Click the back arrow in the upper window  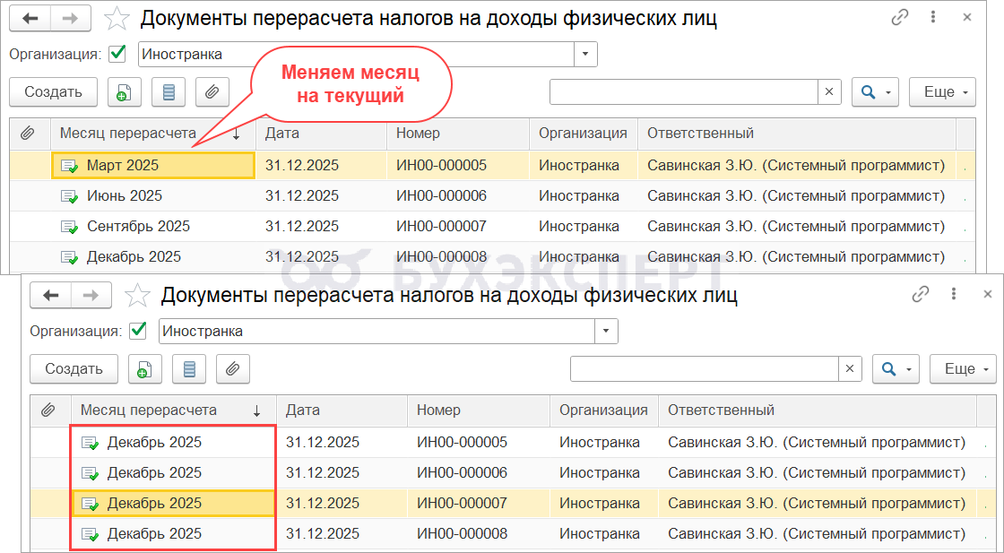click(x=30, y=18)
